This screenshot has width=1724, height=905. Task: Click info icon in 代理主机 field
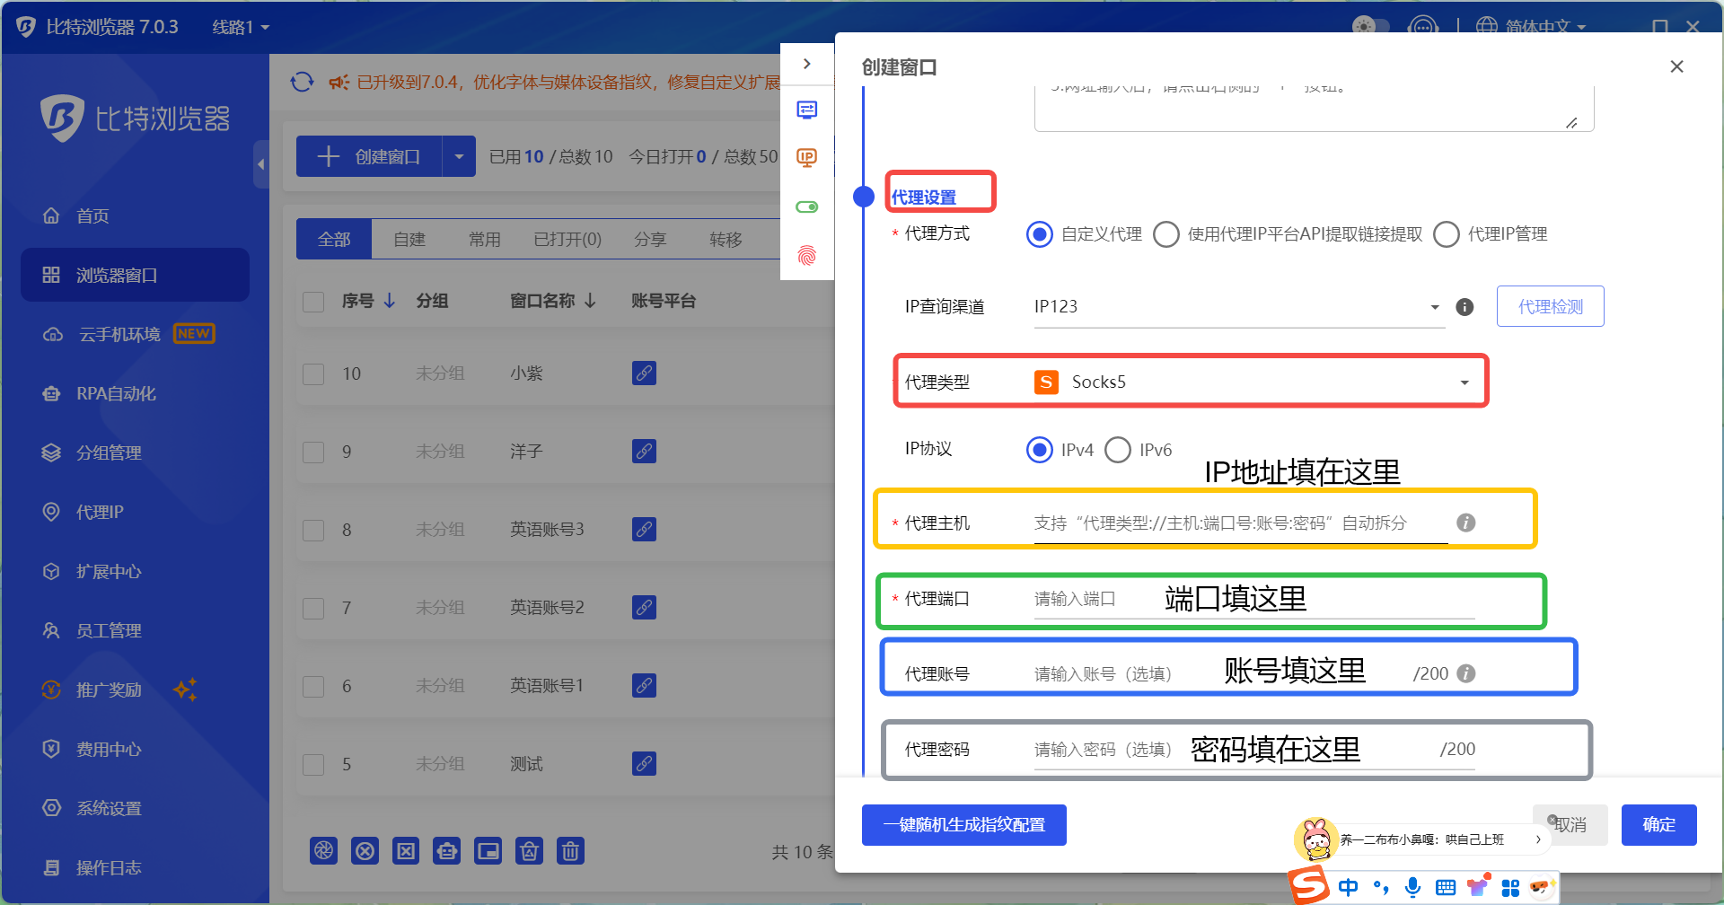pyautogui.click(x=1465, y=523)
